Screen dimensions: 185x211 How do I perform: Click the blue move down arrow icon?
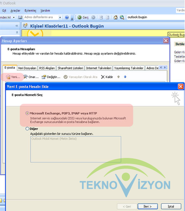(125, 77)
